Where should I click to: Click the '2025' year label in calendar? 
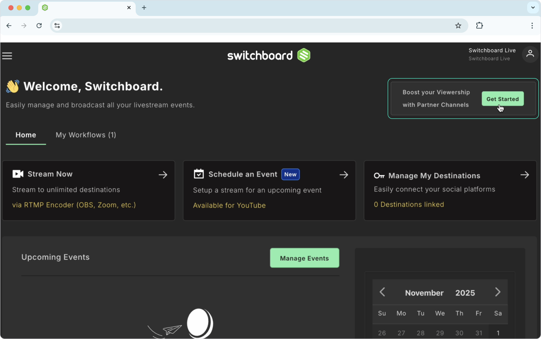tap(465, 293)
